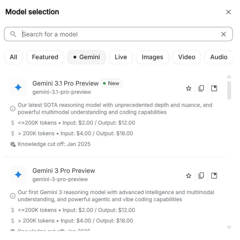240x240 pixels.
Task: Toggle the active Gemini filter chip
Action: 86,57
